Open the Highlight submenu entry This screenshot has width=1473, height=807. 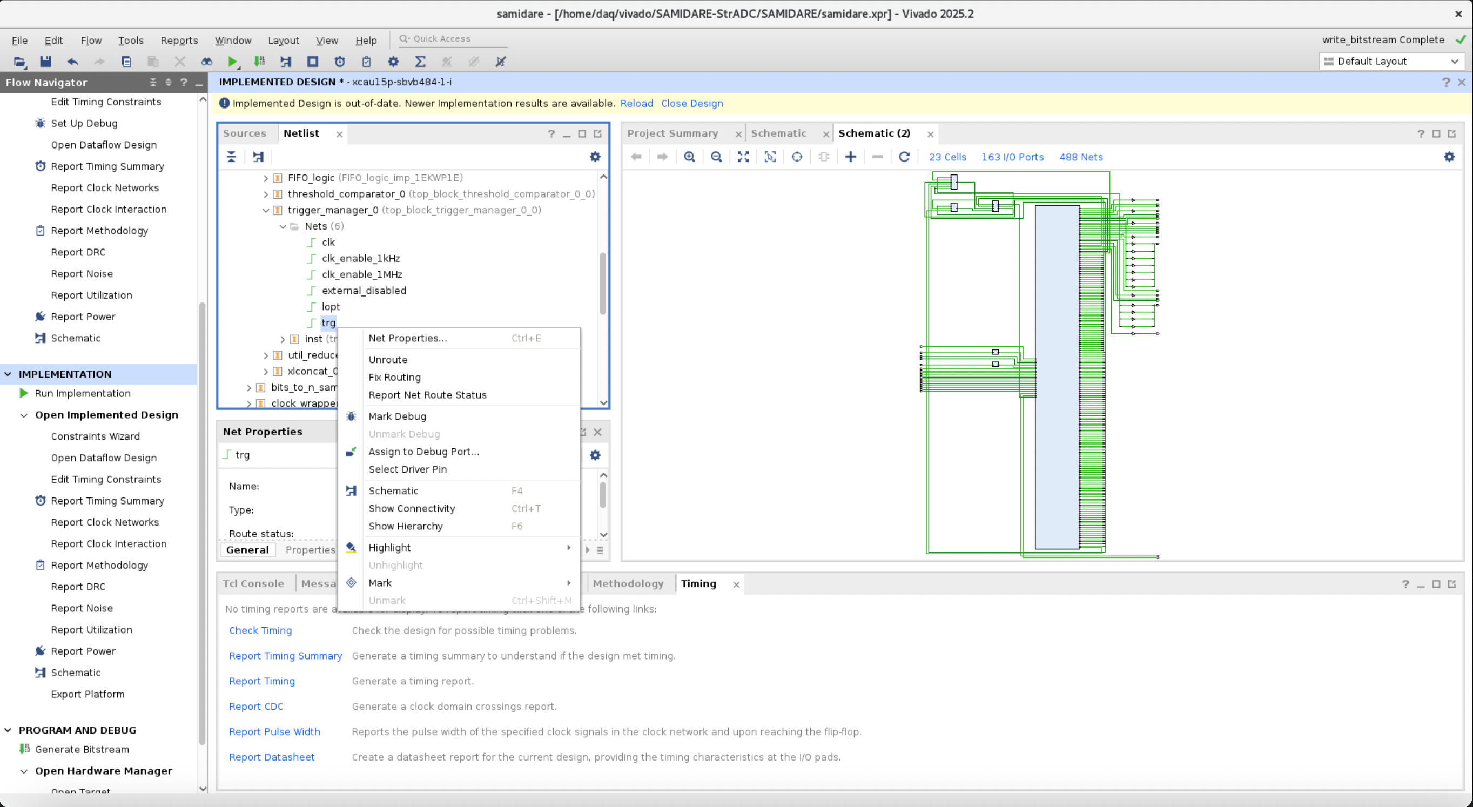point(390,547)
